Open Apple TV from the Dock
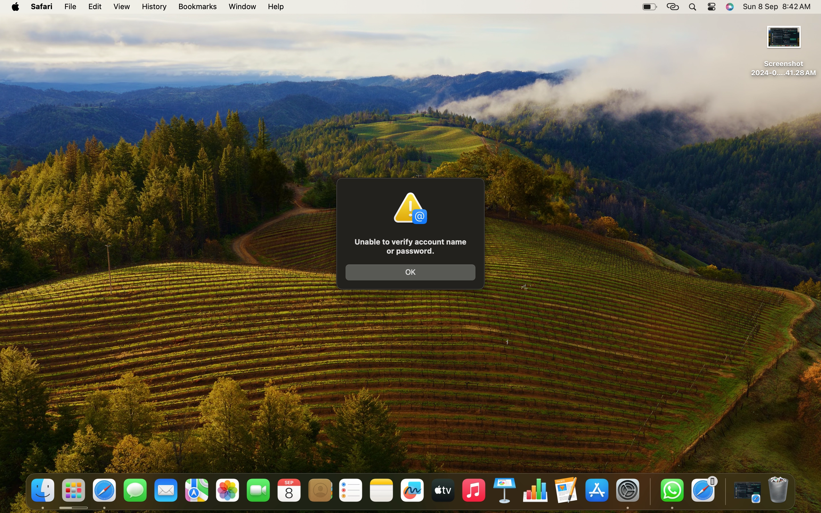 click(x=443, y=490)
